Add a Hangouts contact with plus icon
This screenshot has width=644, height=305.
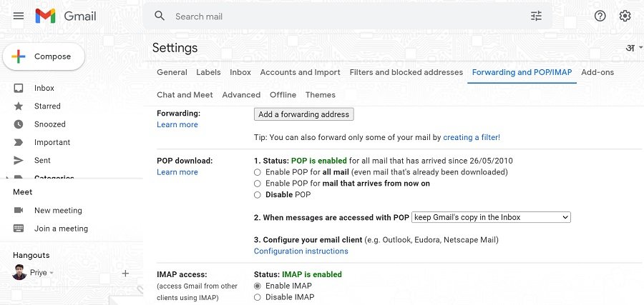(125, 273)
